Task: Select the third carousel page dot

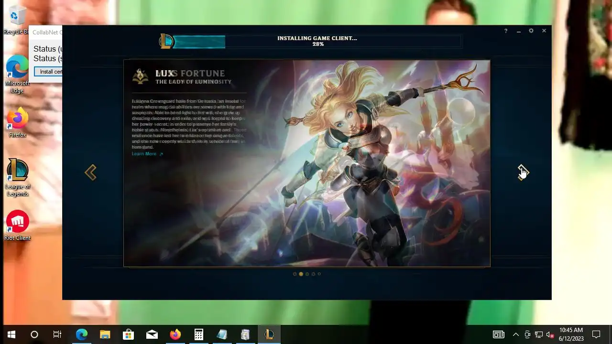Action: (x=307, y=274)
